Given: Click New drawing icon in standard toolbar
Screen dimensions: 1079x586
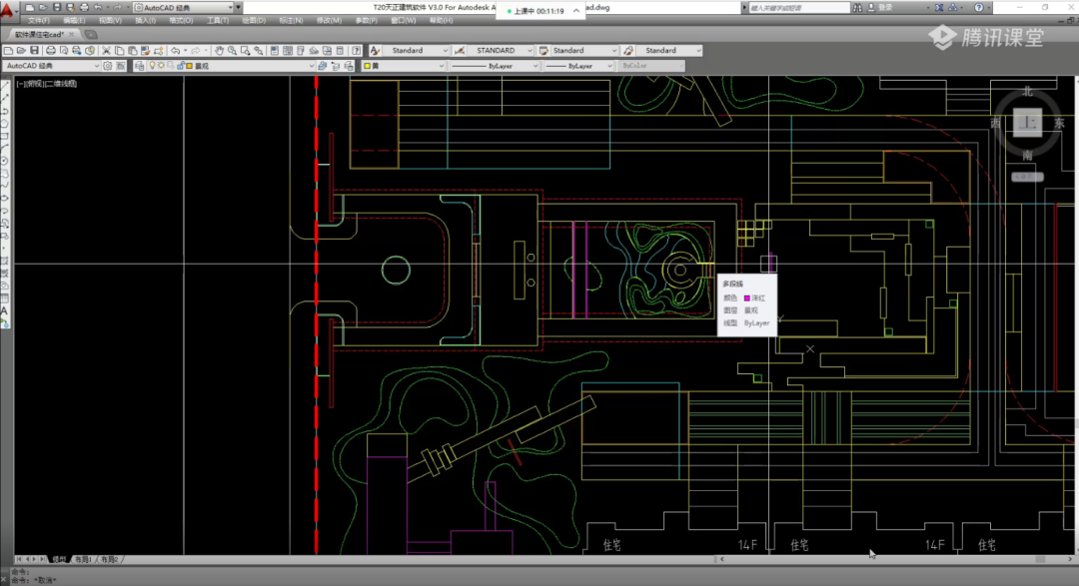Looking at the screenshot, I should 8,51.
